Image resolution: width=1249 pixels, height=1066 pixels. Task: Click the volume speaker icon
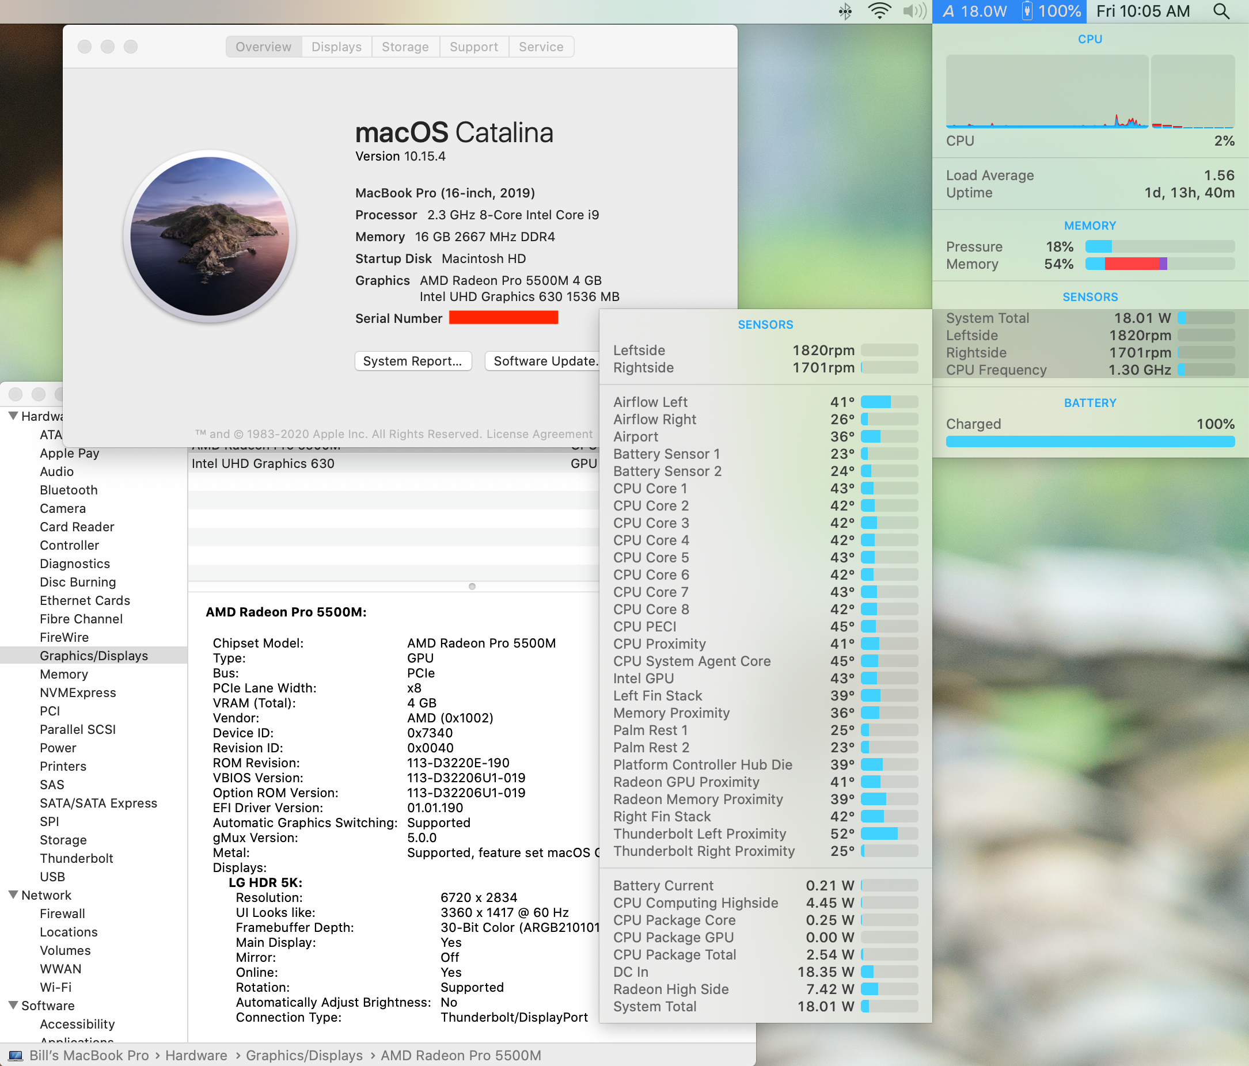(914, 12)
